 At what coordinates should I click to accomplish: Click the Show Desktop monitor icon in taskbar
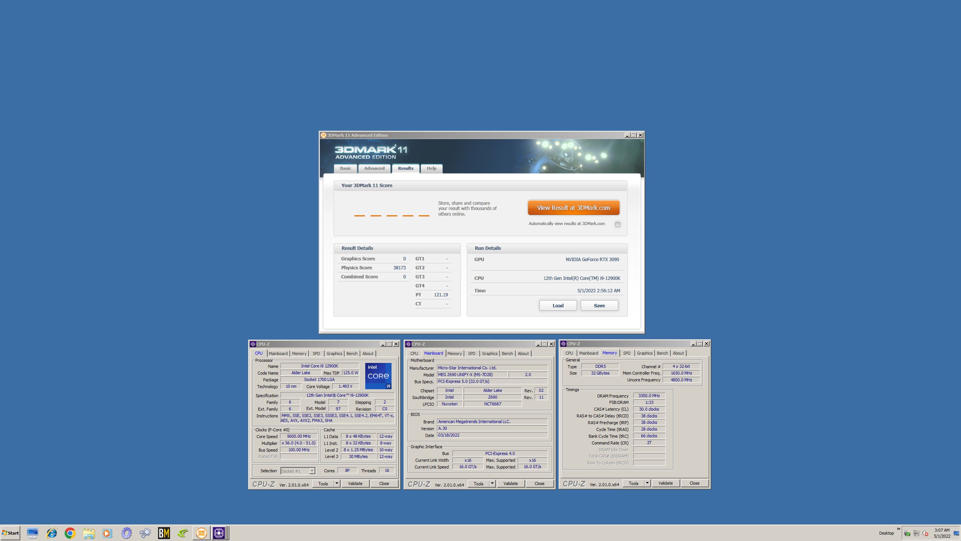(x=32, y=533)
